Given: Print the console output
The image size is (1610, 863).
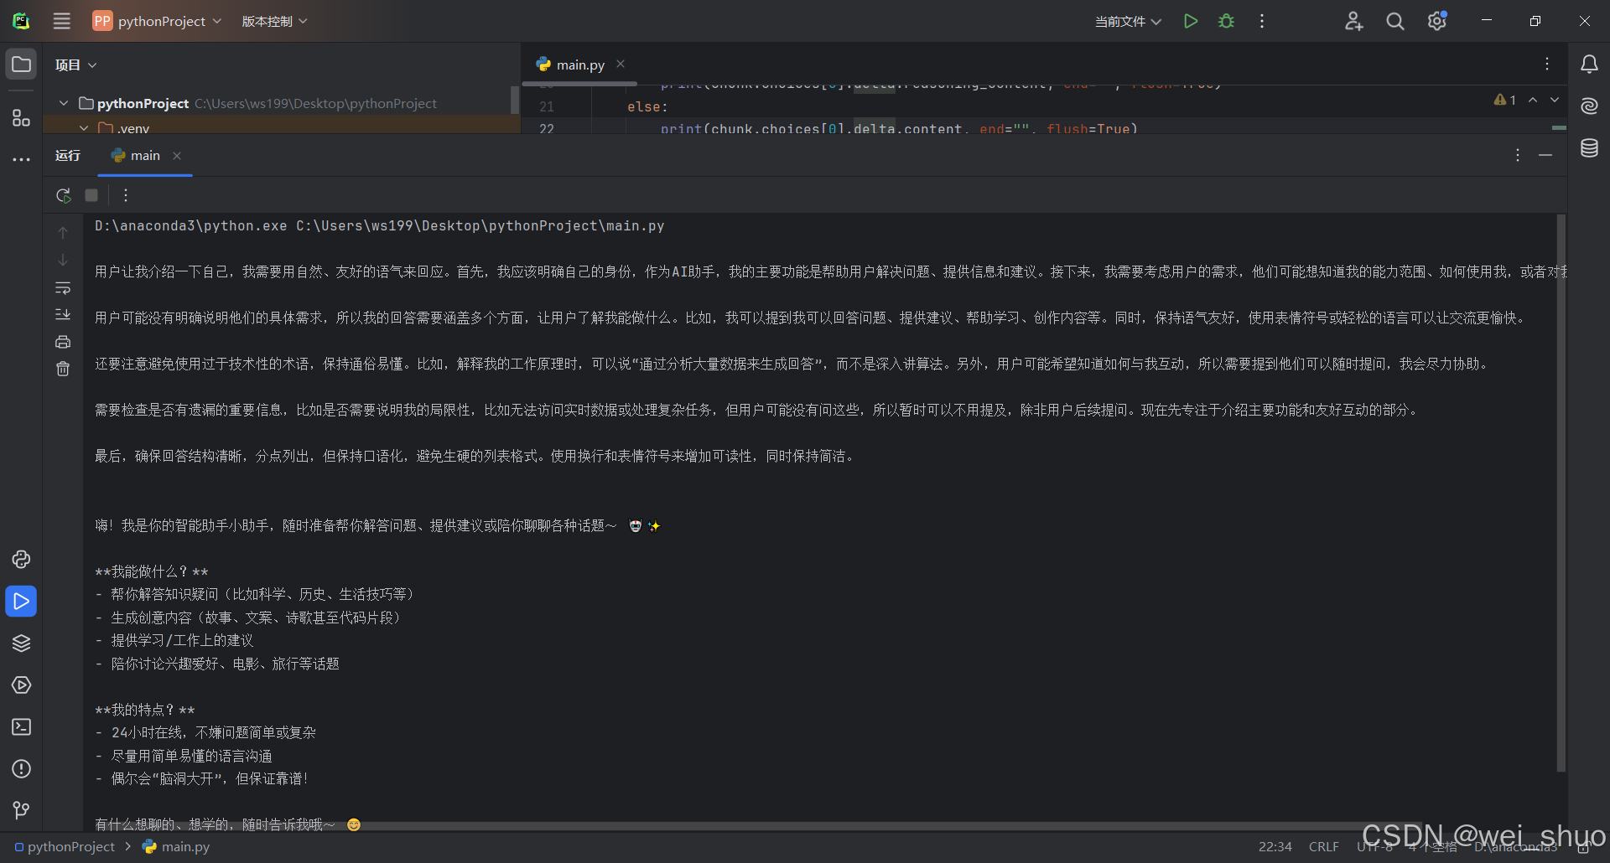Looking at the screenshot, I should pos(63,342).
